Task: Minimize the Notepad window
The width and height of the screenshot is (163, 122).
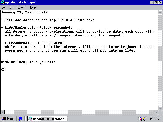Action: (x=152, y=2)
